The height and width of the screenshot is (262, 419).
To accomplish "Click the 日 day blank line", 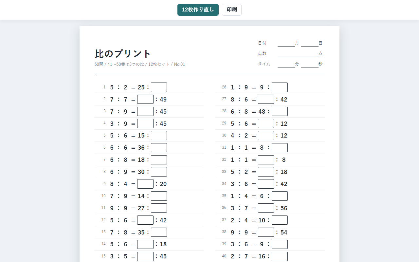I will [310, 44].
